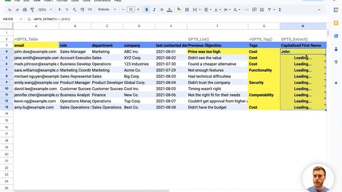Get add-ons with the plus icon
This screenshot has width=342, height=192.
(336, 83)
